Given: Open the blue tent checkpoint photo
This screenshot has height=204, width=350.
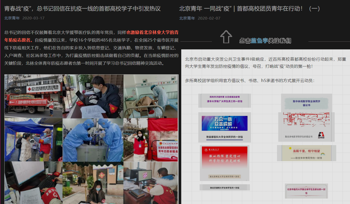Looking at the screenshot, I should pos(33,140).
